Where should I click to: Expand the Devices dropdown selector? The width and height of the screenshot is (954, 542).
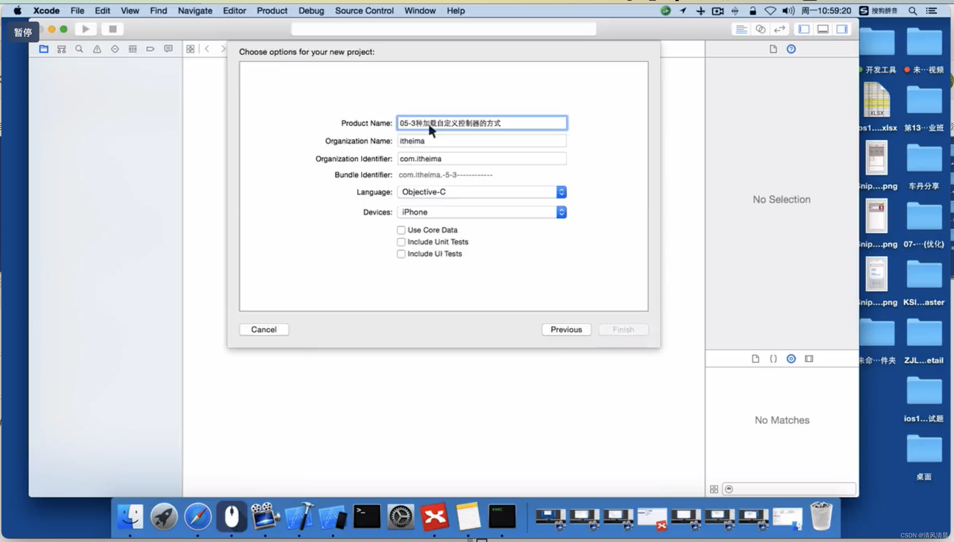tap(561, 212)
